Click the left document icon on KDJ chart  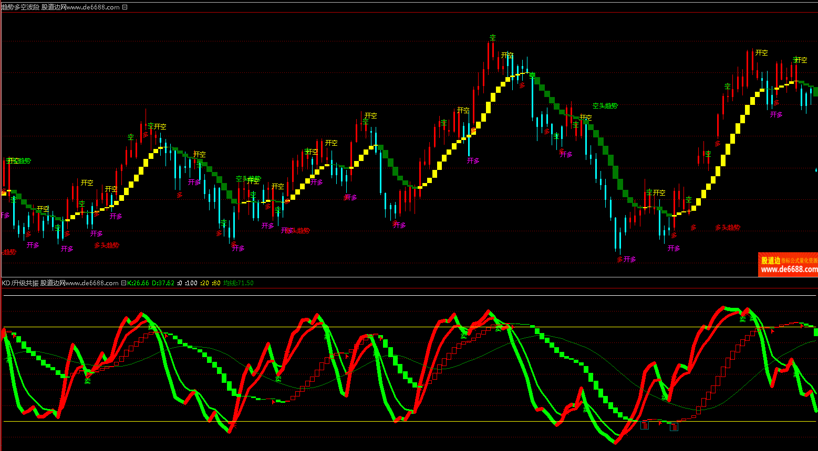(x=645, y=425)
